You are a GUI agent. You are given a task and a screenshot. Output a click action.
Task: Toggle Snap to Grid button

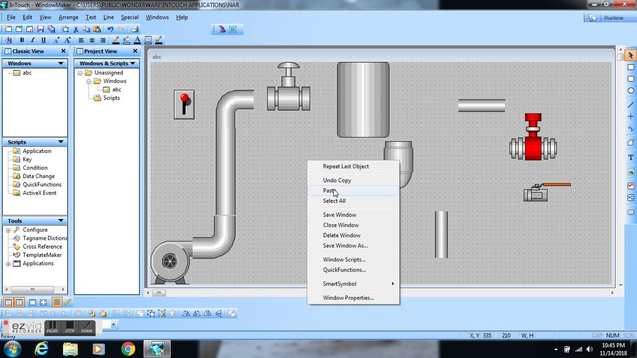pos(57,302)
